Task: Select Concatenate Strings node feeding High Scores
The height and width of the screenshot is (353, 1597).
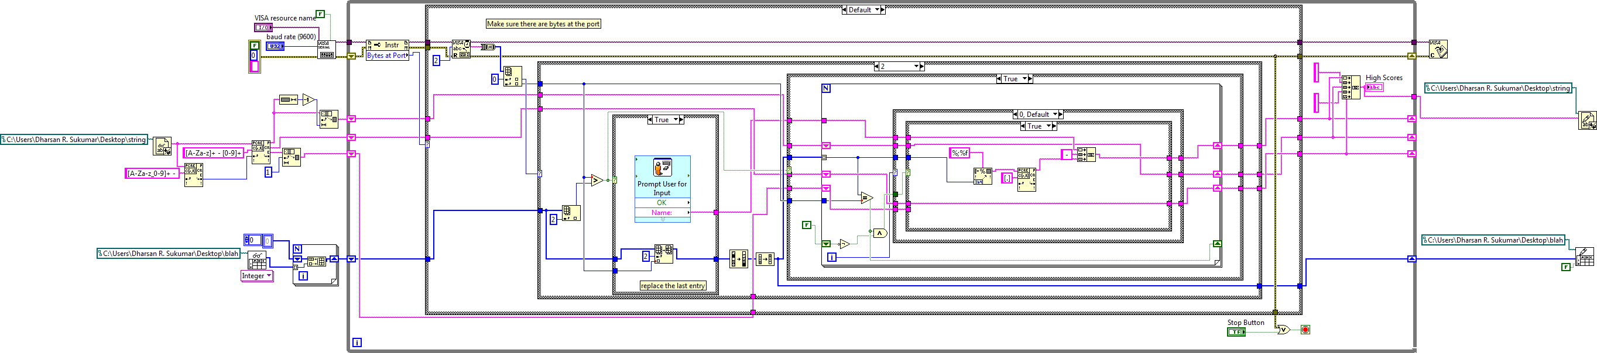Action: click(x=1351, y=87)
